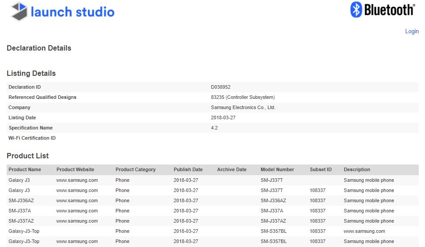Viewport: 425px width, 247px height.
Task: Open the Login link
Action: tap(412, 31)
